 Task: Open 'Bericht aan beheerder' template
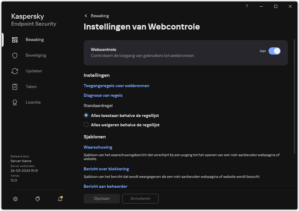105,186
